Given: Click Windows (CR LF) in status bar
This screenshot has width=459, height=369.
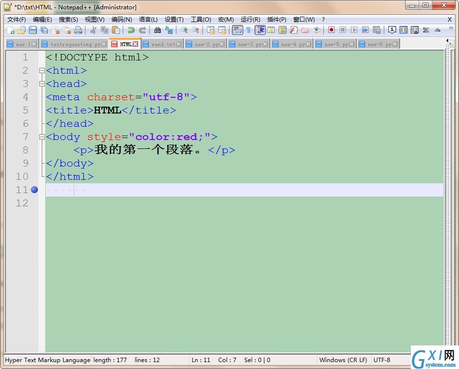Looking at the screenshot, I should 343,360.
